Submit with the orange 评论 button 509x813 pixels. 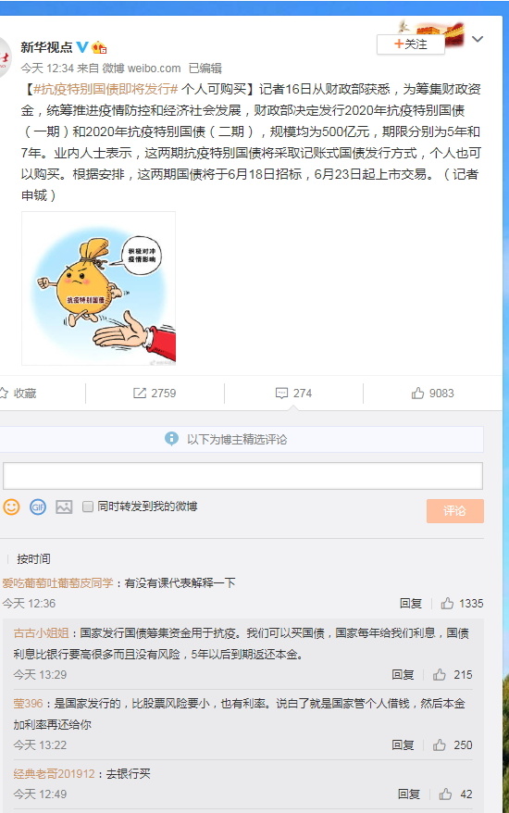pyautogui.click(x=455, y=511)
